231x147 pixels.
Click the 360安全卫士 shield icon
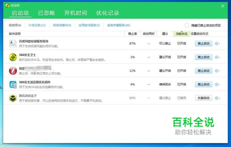[13, 57]
